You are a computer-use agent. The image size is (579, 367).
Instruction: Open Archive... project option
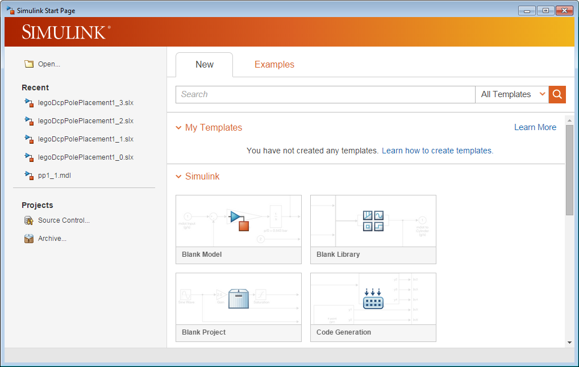(x=52, y=239)
